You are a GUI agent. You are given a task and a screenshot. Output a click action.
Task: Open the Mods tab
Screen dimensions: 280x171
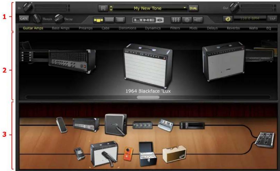193,28
